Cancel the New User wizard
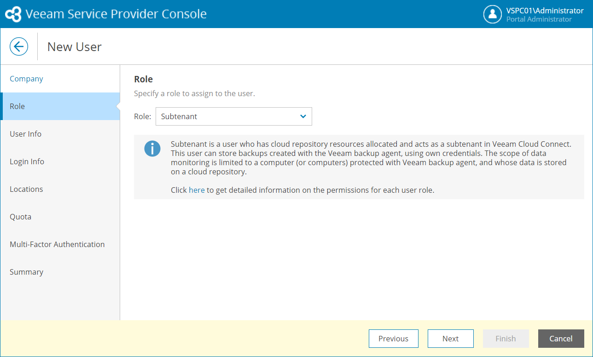This screenshot has height=357, width=593. point(561,339)
